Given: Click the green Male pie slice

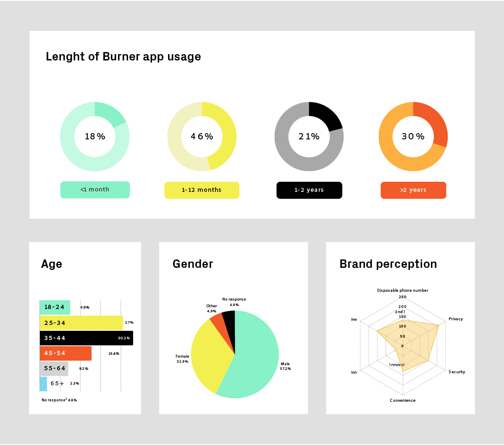Looking at the screenshot, I should pyautogui.click(x=252, y=361).
